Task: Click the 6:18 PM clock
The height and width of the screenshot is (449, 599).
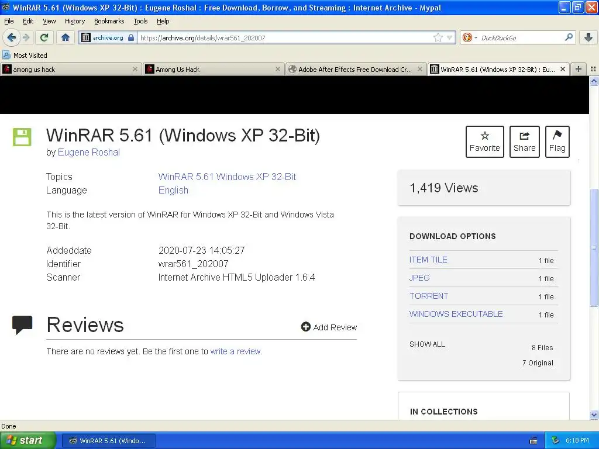Action: click(x=577, y=440)
